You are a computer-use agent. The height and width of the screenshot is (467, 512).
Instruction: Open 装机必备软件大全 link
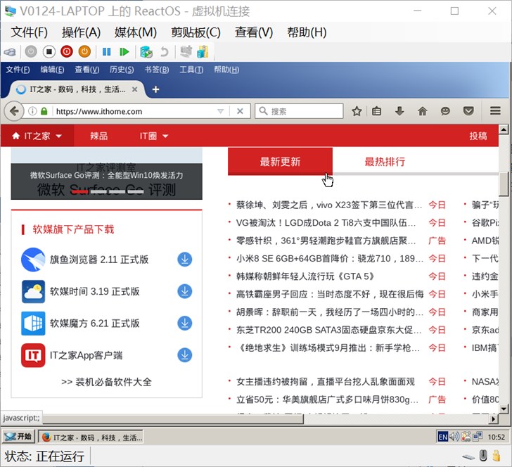[x=106, y=382]
